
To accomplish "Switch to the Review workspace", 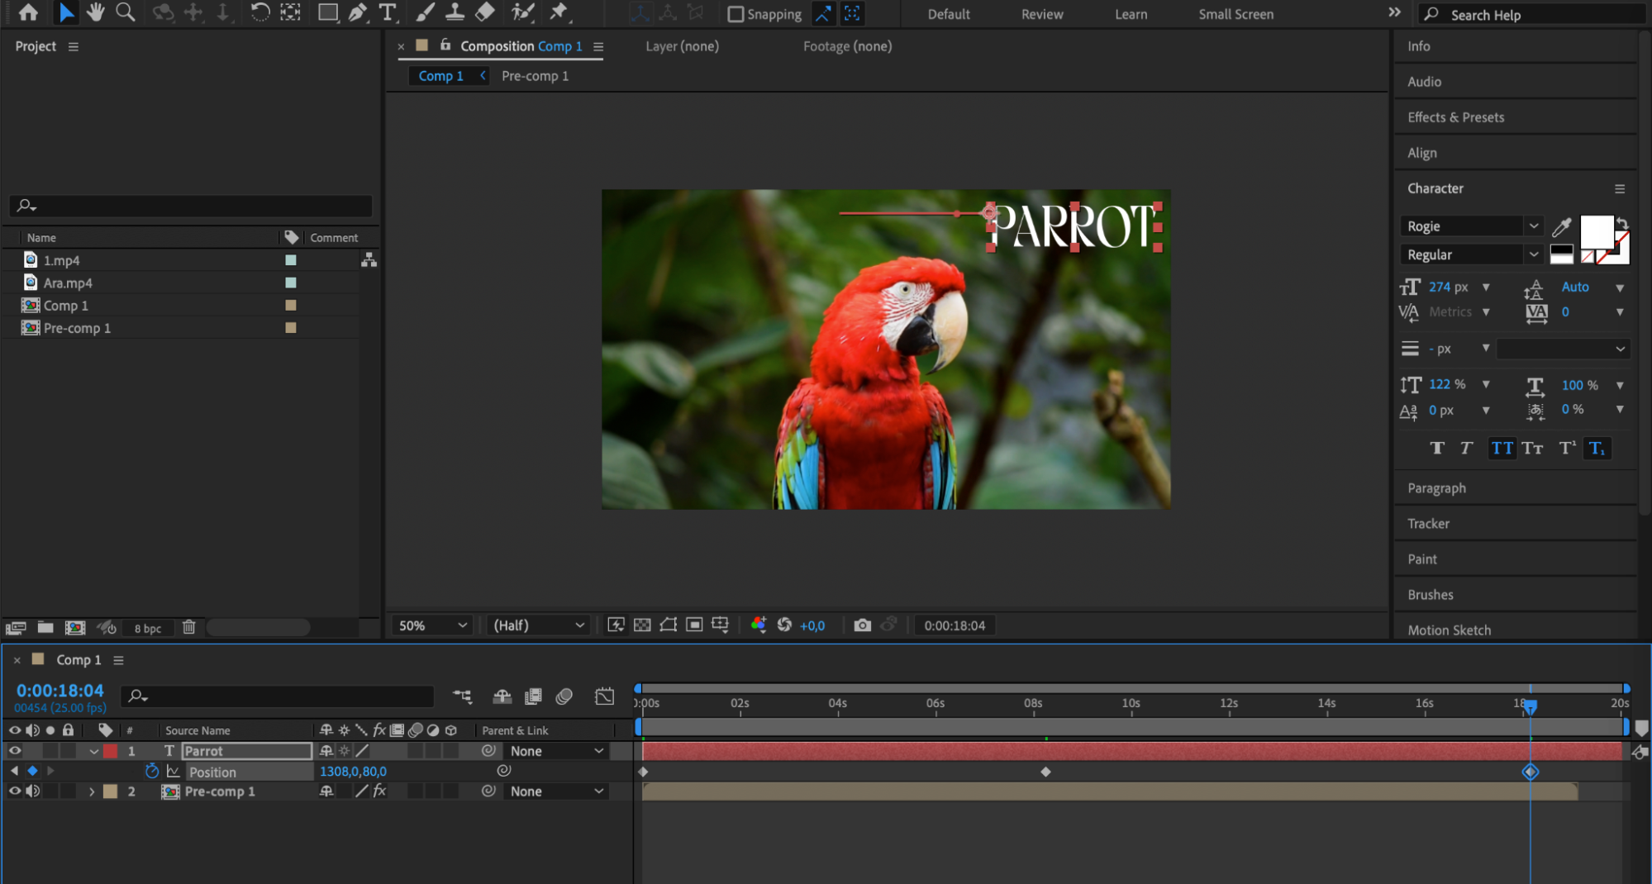I will pos(1041,14).
